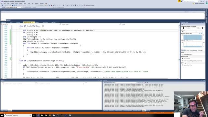Switch to the CPU Usage tab in Diagnostic Tools
The height and width of the screenshot is (117, 208).
point(200,50)
